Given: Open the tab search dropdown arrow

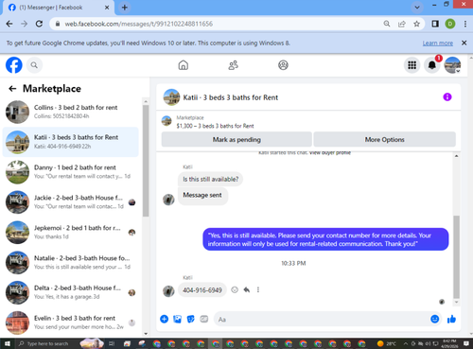Looking at the screenshot, I should [417, 8].
